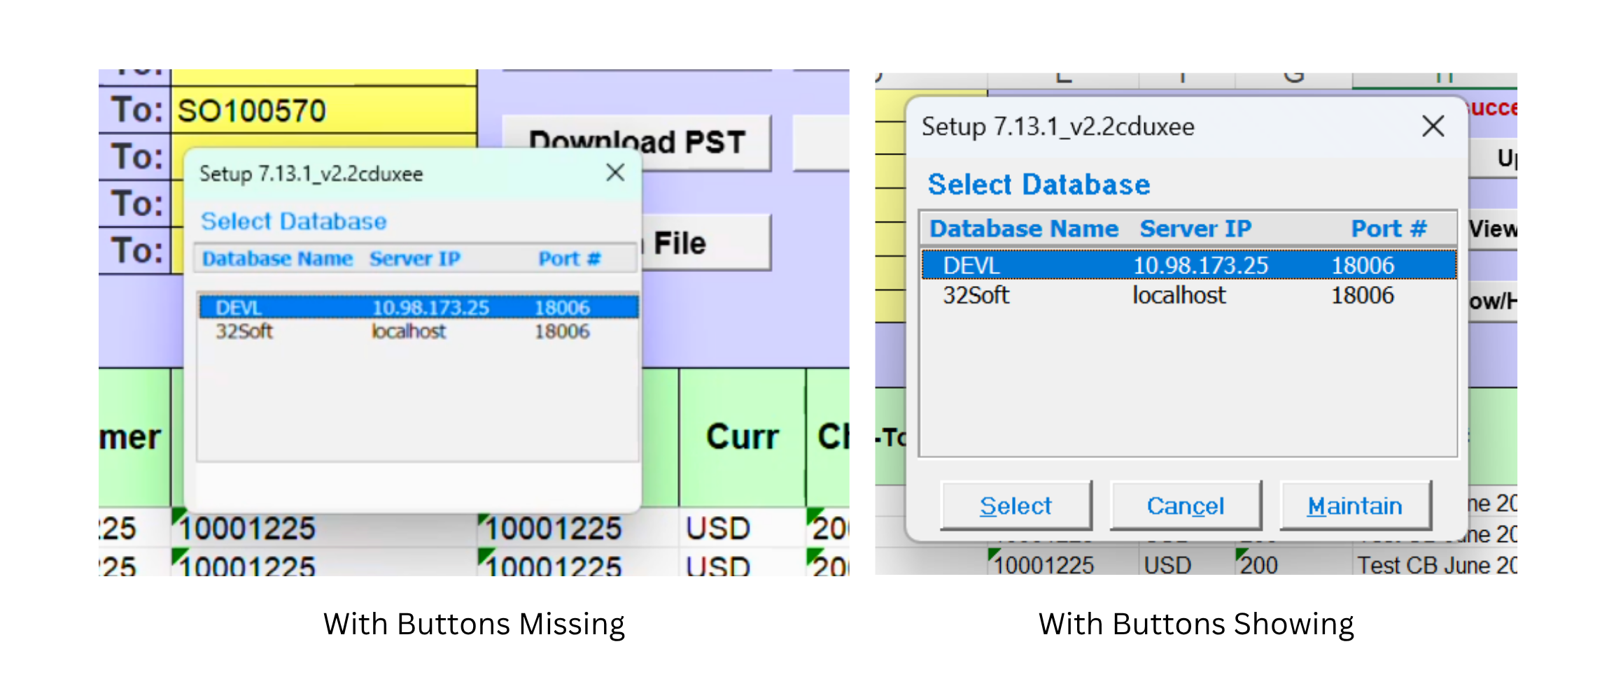The width and height of the screenshot is (1616, 693).
Task: Click the Cancel button in Setup dialog
Action: coord(1186,505)
